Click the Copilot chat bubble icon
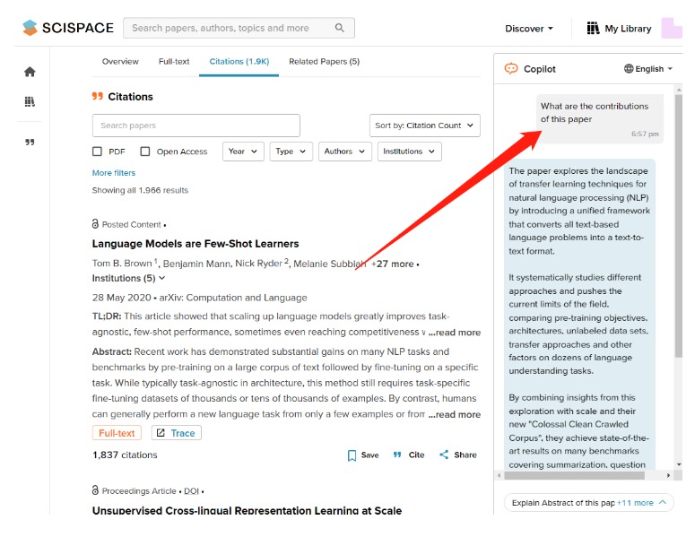This screenshot has height=537, width=695. coord(511,69)
